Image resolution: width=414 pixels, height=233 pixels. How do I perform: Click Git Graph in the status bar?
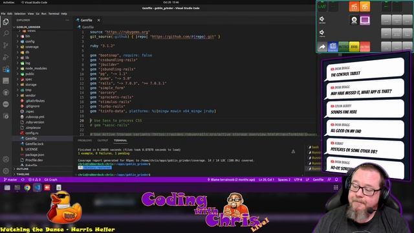(x=50, y=180)
